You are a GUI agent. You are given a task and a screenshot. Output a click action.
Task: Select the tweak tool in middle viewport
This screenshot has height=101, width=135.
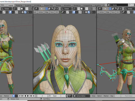point(42,9)
